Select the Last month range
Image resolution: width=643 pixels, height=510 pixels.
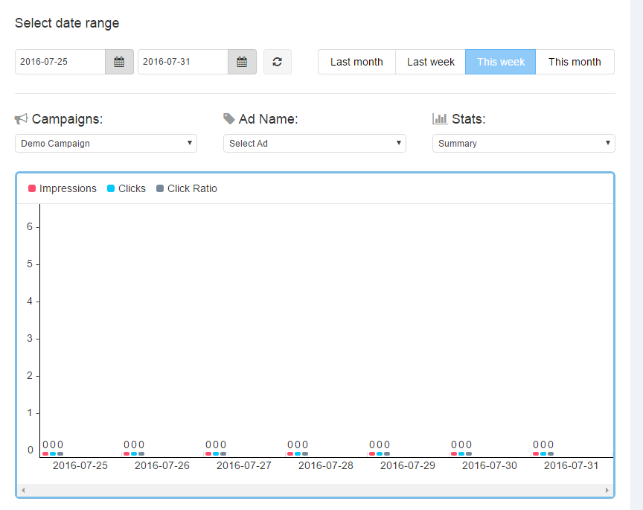tap(356, 62)
